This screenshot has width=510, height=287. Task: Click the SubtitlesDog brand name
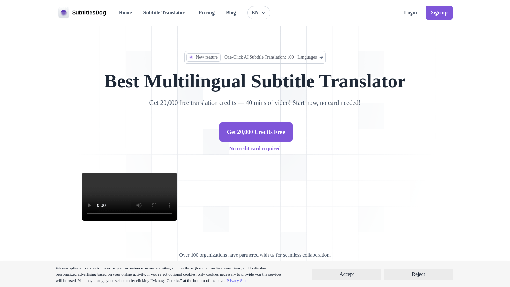89,13
